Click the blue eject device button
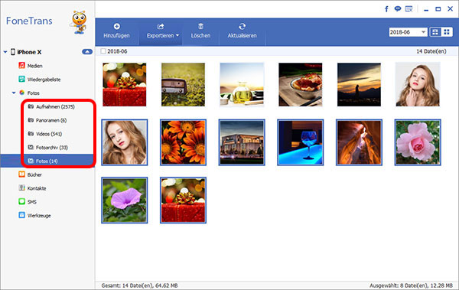Image resolution: width=459 pixels, height=290 pixels. 87,52
